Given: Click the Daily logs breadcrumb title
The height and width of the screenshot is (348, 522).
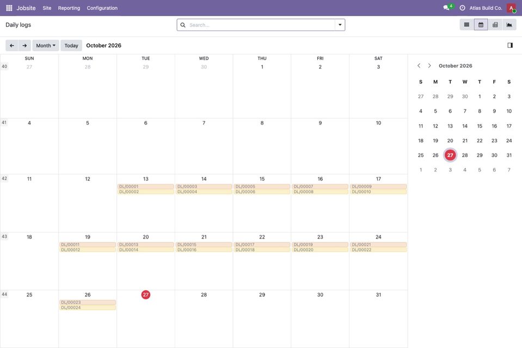Looking at the screenshot, I should pos(19,25).
